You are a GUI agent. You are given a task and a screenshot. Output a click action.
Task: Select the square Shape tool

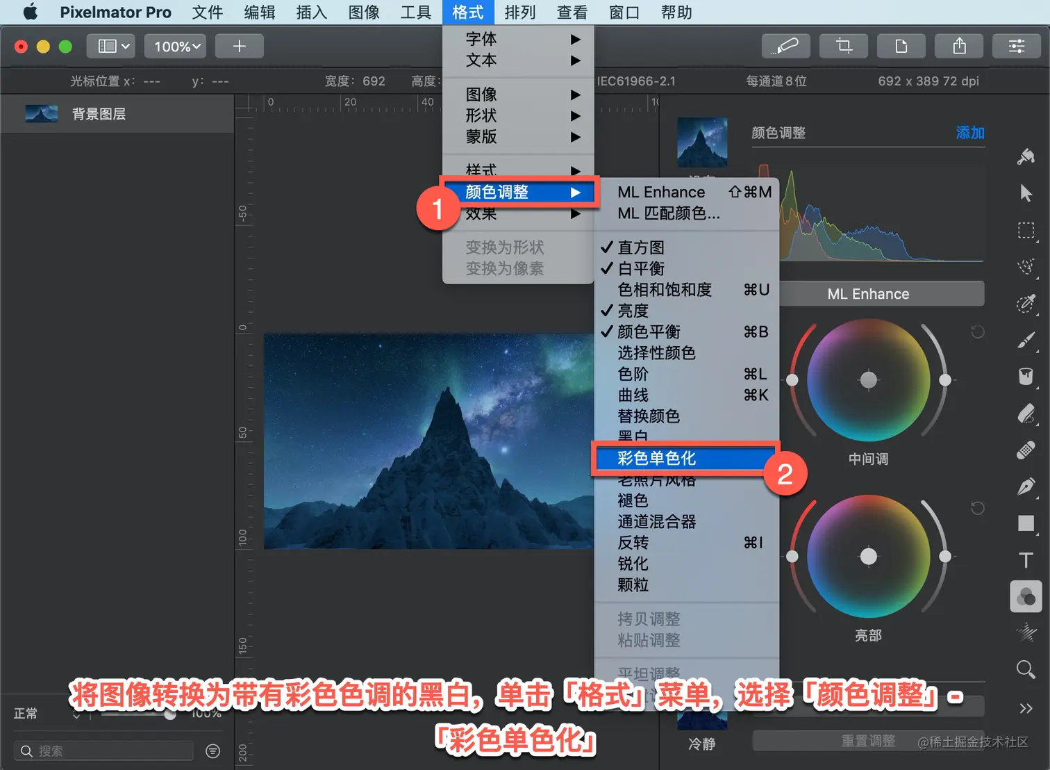point(1026,523)
